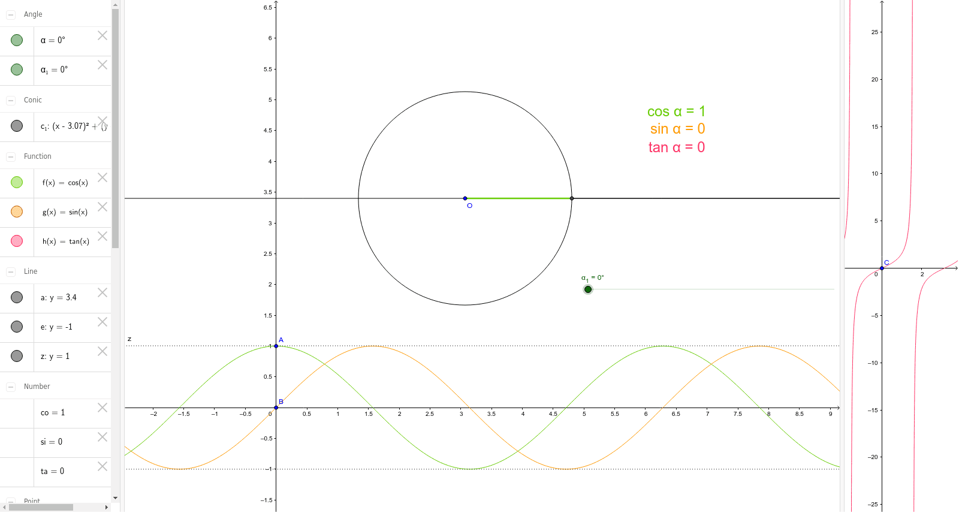Delete number si = 0

[102, 437]
